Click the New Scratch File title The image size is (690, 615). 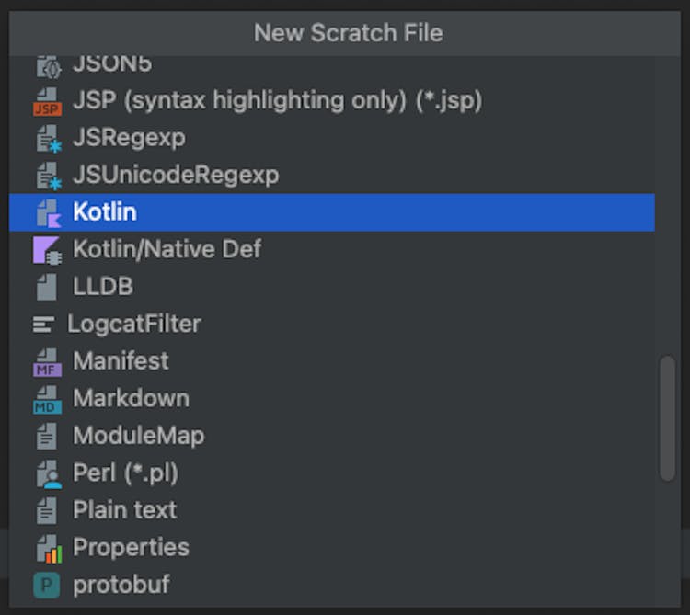click(348, 33)
